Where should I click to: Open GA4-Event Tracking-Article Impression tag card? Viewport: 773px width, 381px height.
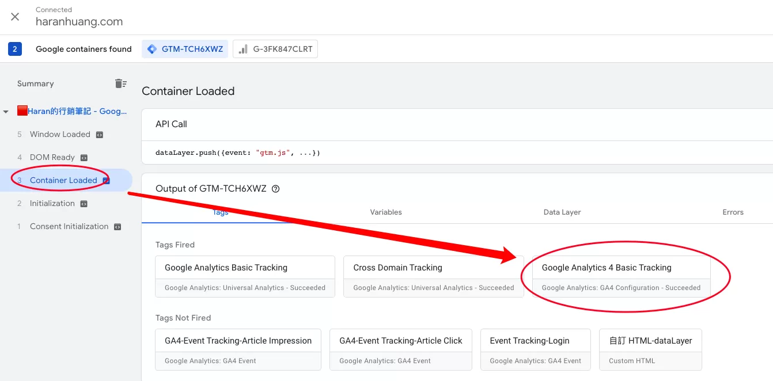[x=238, y=349]
